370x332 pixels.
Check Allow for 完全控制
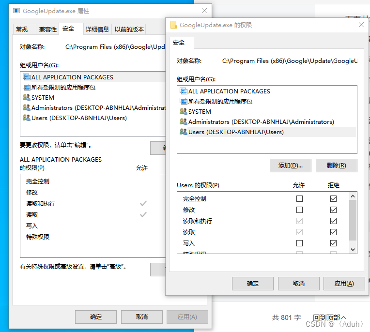coord(299,198)
